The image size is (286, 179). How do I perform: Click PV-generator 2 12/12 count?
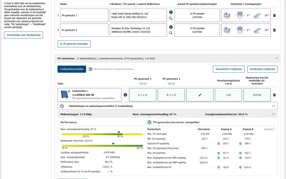[x=171, y=84]
